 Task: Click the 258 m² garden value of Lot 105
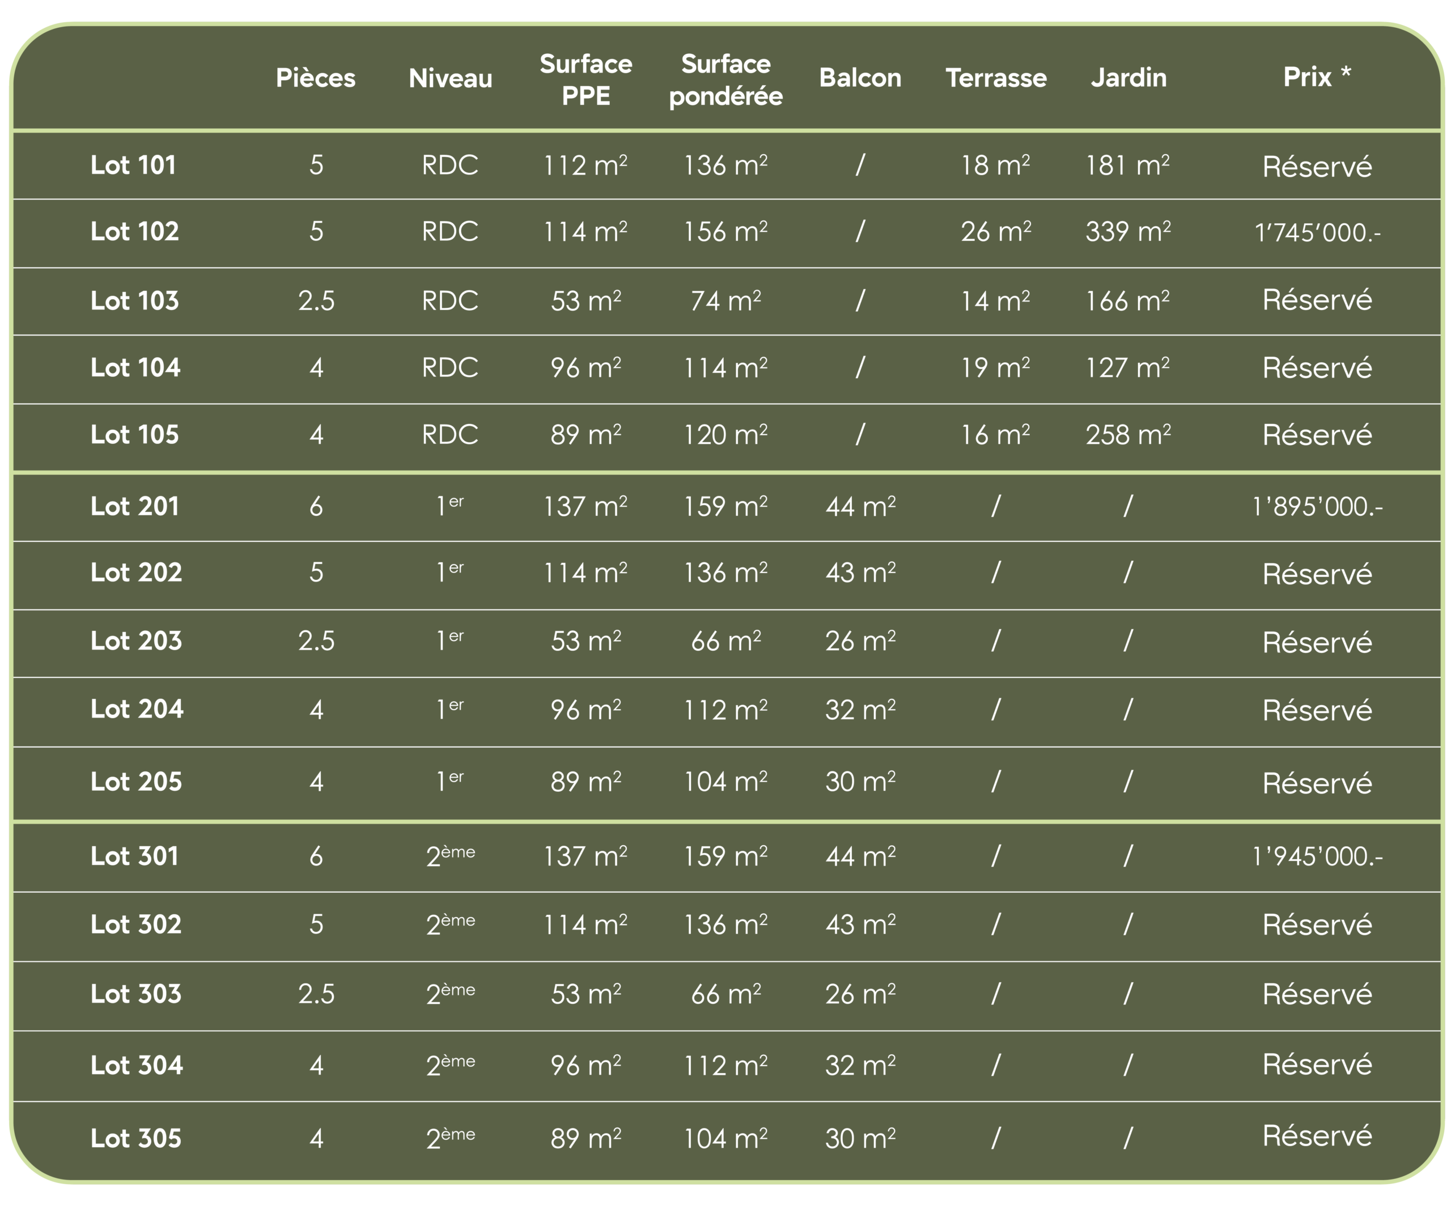click(1128, 435)
